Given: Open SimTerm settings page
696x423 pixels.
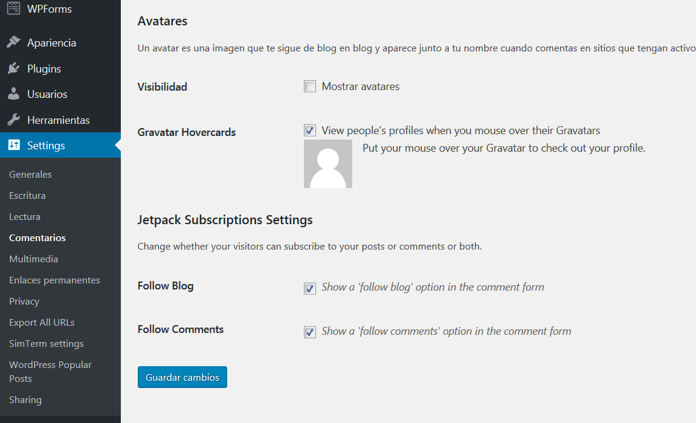Looking at the screenshot, I should pyautogui.click(x=46, y=344).
